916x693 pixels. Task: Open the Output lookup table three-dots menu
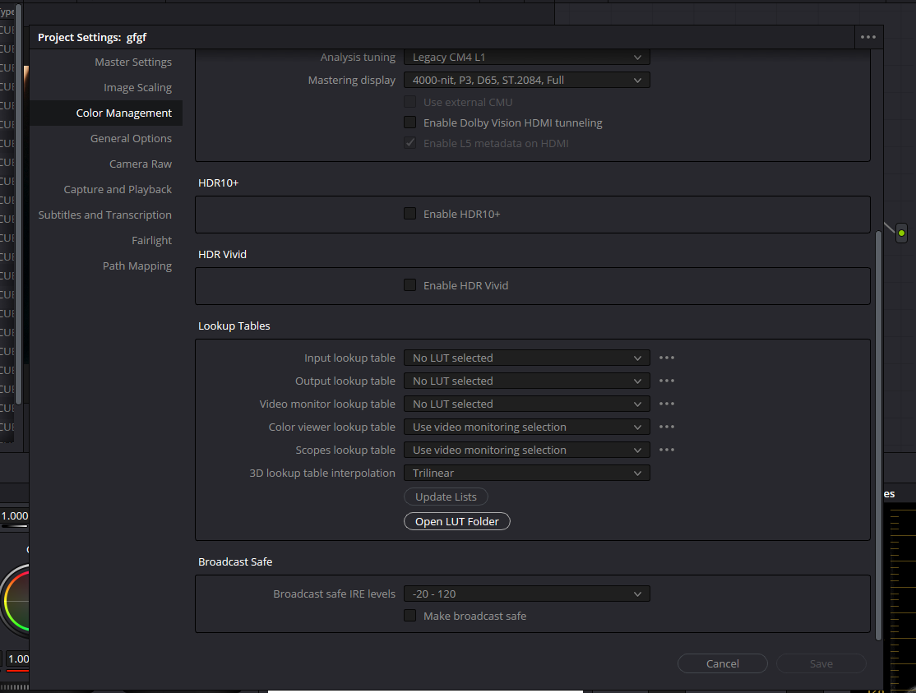667,381
